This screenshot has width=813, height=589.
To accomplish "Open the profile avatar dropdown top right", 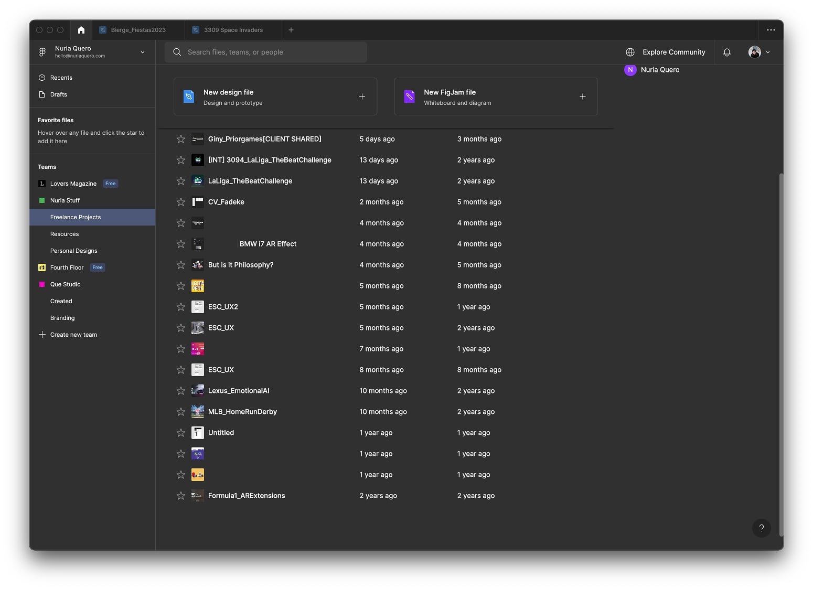I will pyautogui.click(x=754, y=52).
